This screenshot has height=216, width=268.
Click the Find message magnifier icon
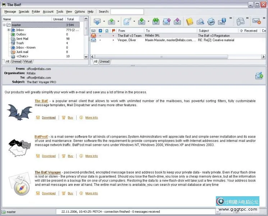[200, 22]
